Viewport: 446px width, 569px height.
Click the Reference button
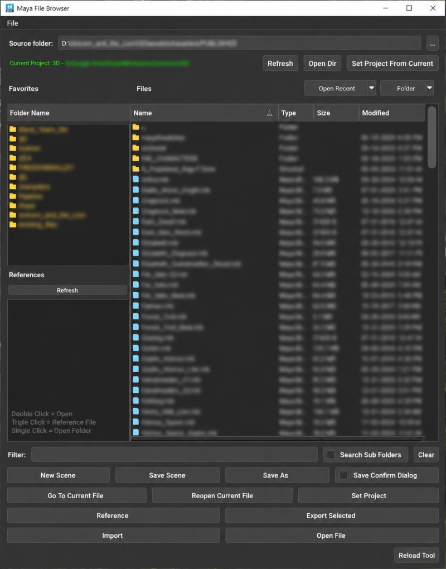click(114, 515)
